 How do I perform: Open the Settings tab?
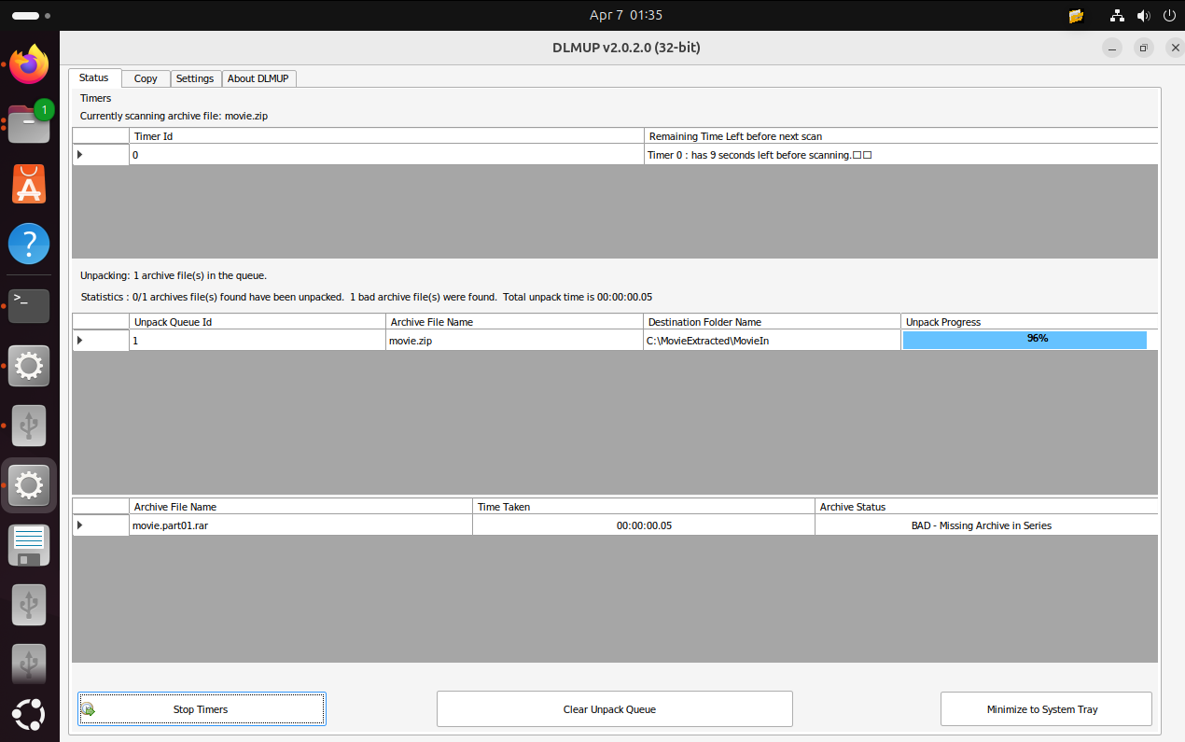(x=195, y=78)
